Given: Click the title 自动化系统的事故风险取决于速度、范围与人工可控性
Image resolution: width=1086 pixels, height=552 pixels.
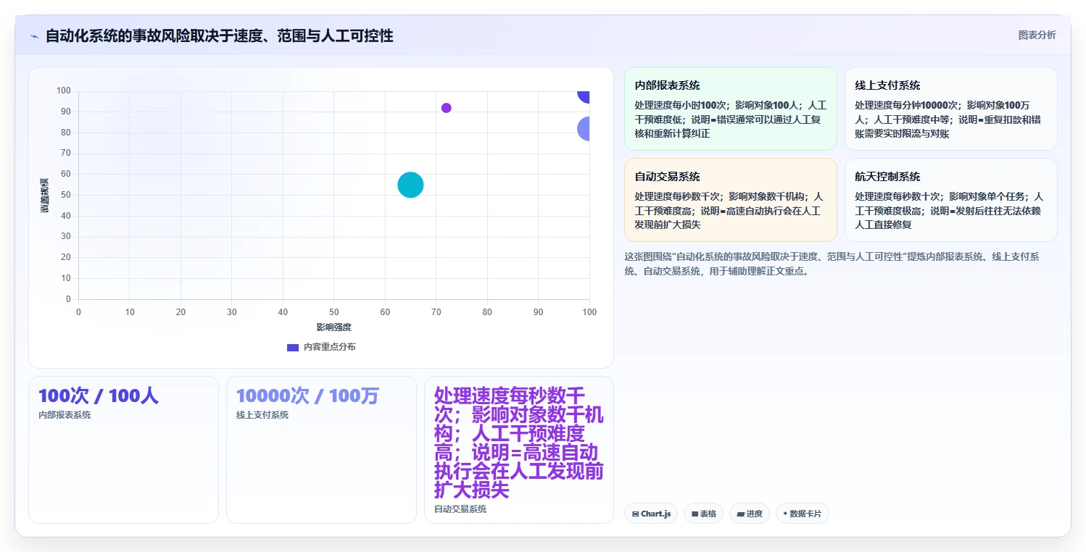Looking at the screenshot, I should click(x=219, y=35).
